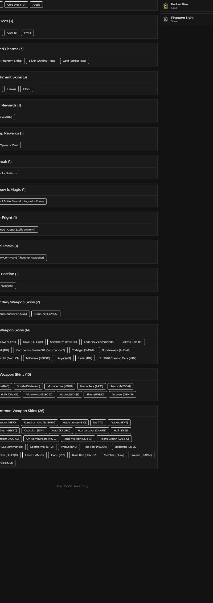Image resolution: width=213 pixels, height=603 pixels.
Task: Open the Phantom Sight card in sidebar
Action: pos(186,19)
